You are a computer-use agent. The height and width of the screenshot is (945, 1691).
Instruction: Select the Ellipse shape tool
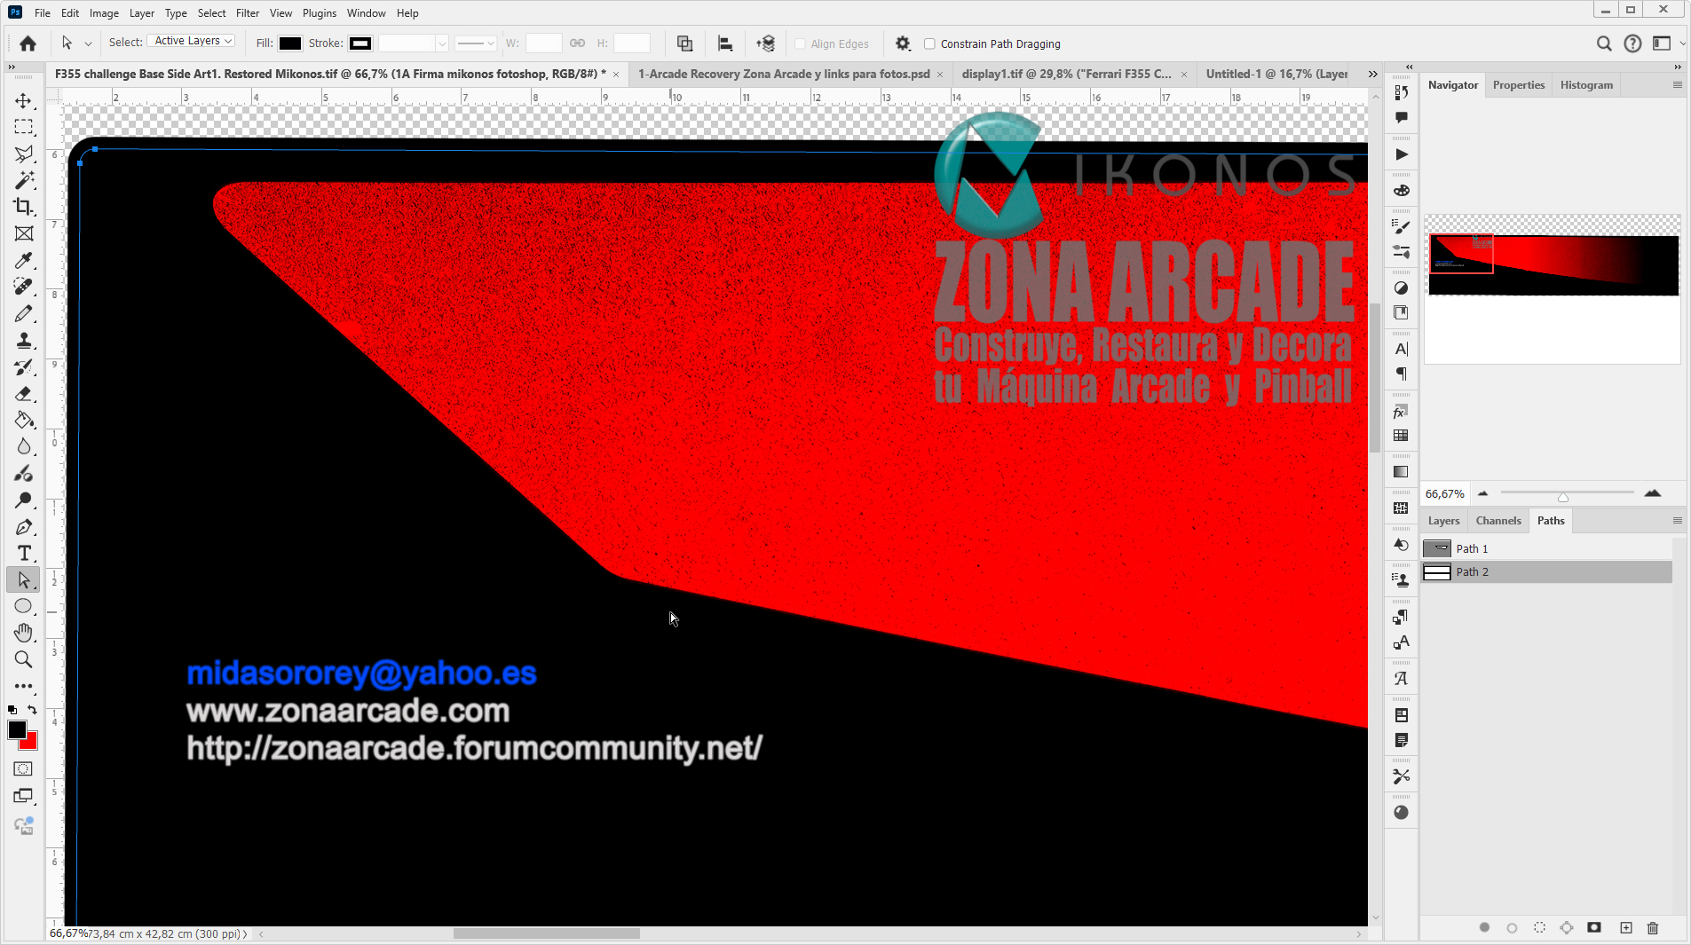[x=24, y=606]
